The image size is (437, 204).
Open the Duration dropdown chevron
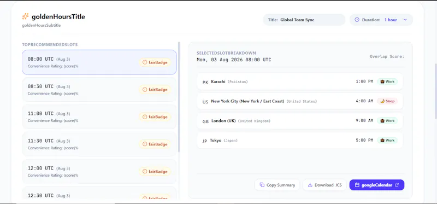405,20
